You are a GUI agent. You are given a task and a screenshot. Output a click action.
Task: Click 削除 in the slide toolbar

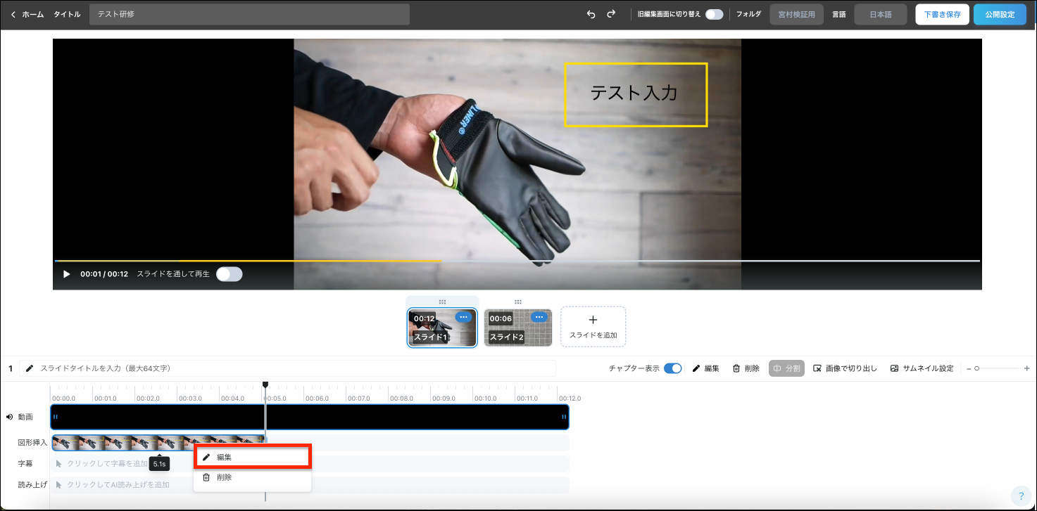coord(746,368)
